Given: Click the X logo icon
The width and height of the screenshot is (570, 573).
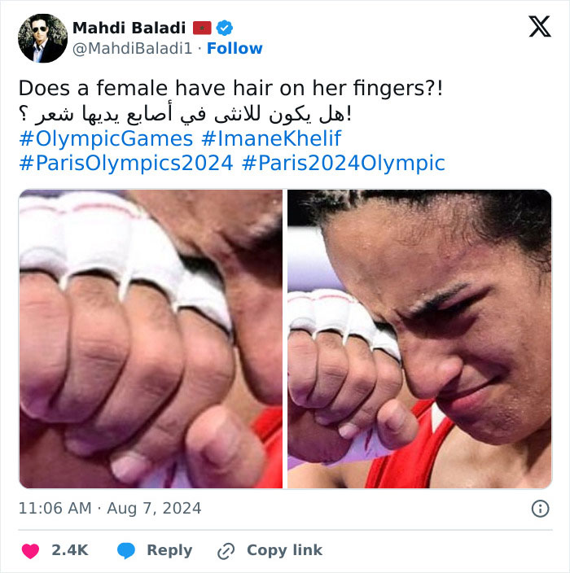Looking at the screenshot, I should coord(540,26).
